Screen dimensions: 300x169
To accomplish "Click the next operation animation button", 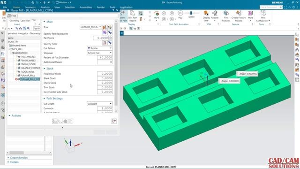I will tap(172, 19).
